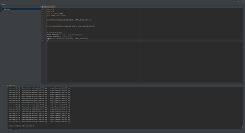
Task: Click folded ellipsis after process_image definition
Action: [90, 20]
